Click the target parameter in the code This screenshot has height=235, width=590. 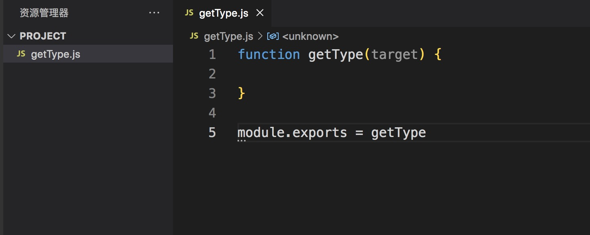[x=395, y=54]
